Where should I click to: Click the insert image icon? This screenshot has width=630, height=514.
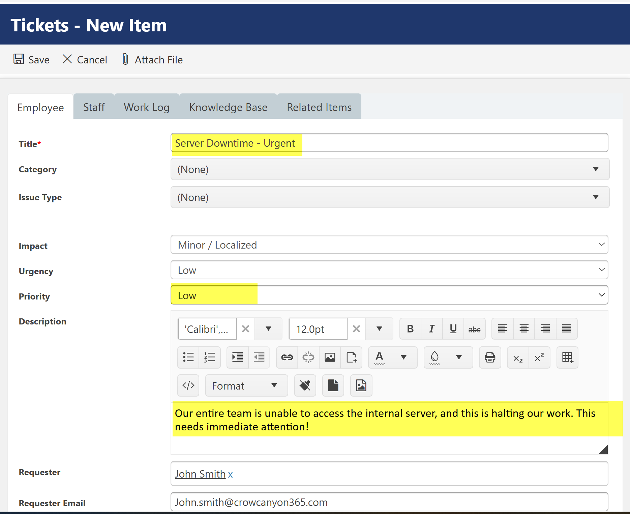click(x=330, y=358)
